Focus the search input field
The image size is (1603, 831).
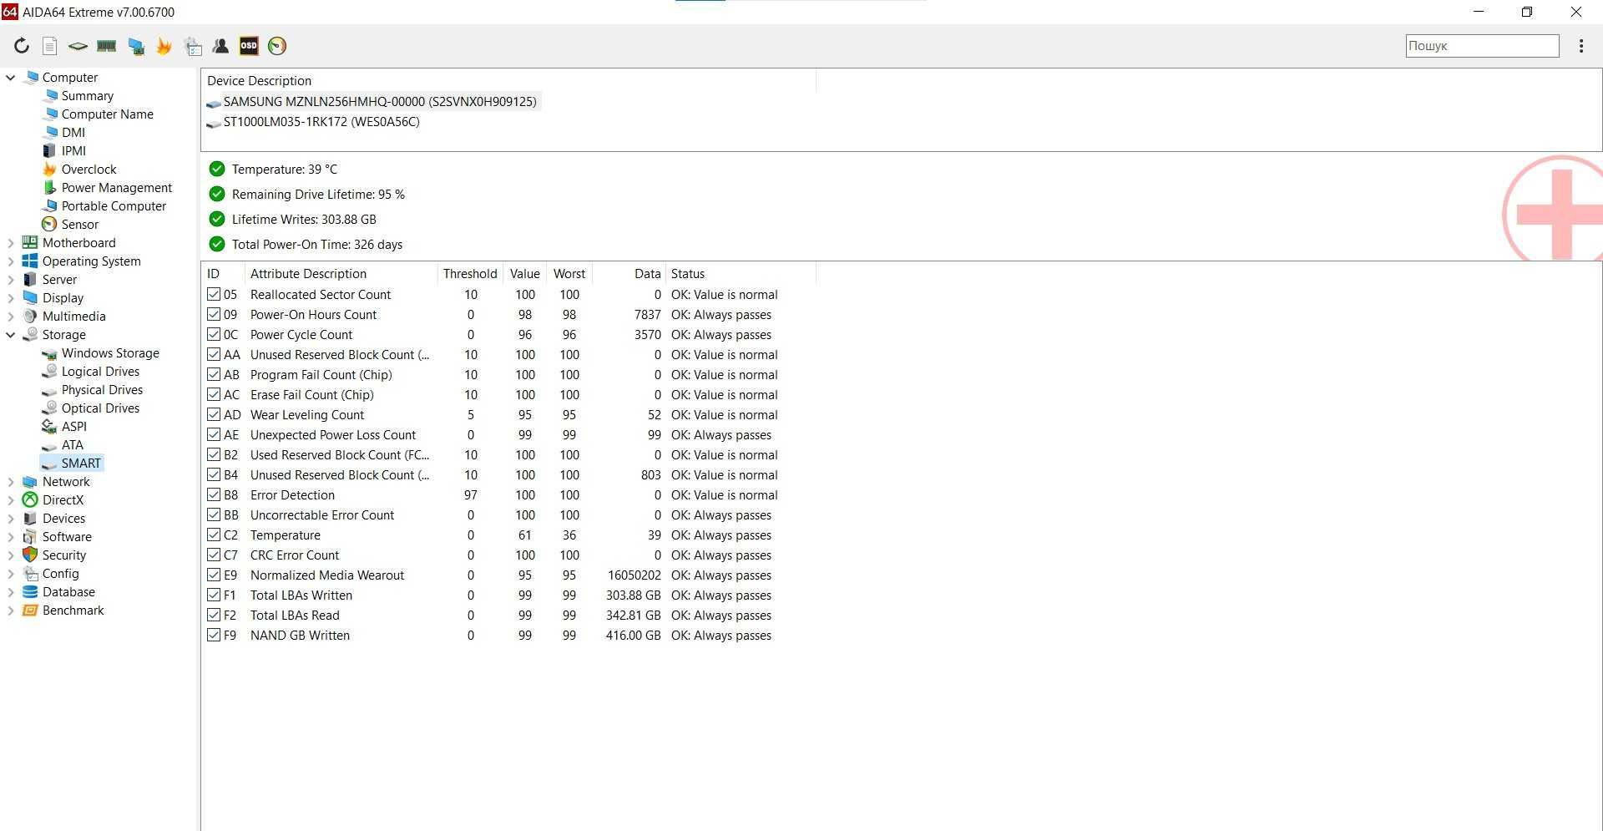tap(1482, 46)
